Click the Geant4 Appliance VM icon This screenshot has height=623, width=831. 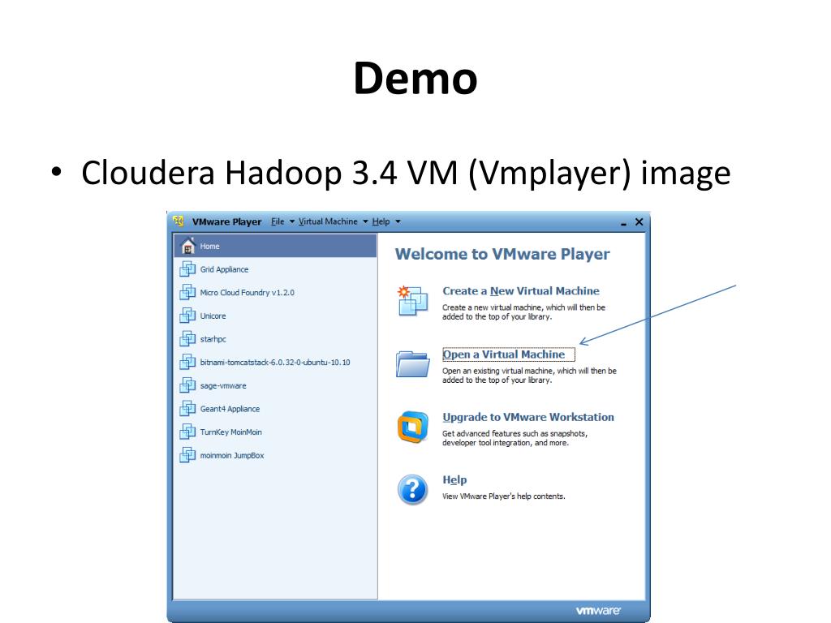point(187,409)
